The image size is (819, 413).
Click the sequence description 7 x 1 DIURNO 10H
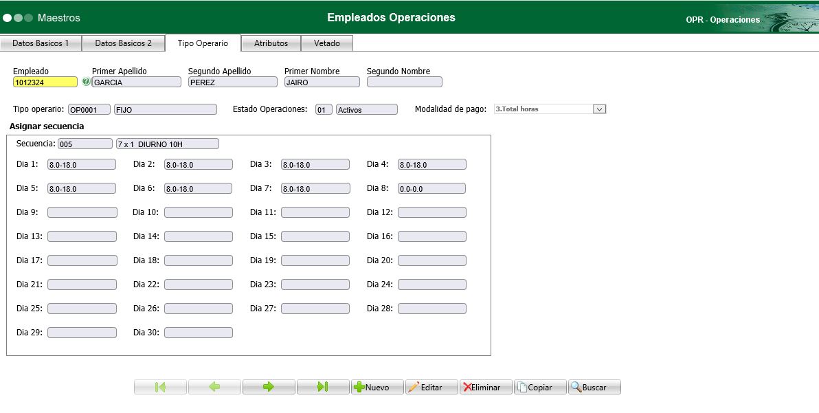[x=168, y=144]
